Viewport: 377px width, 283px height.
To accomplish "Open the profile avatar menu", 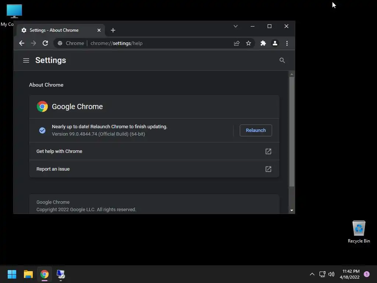I will [x=275, y=43].
